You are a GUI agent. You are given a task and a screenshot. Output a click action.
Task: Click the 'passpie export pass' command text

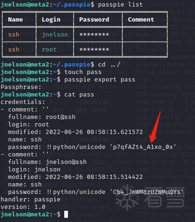pyautogui.click(x=100, y=80)
